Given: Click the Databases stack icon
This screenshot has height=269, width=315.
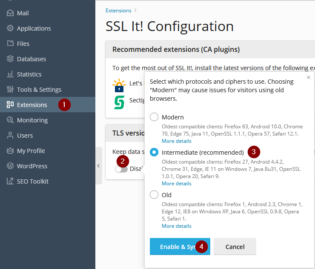Looking at the screenshot, I should coord(10,59).
